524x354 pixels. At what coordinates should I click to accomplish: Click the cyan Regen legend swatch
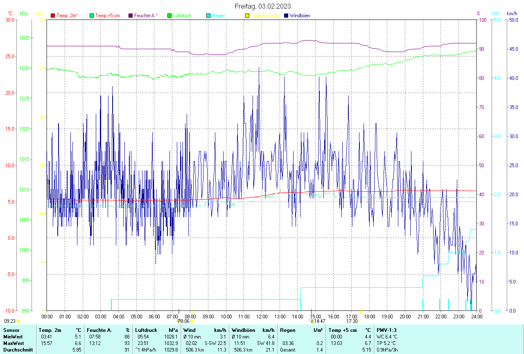pos(208,16)
